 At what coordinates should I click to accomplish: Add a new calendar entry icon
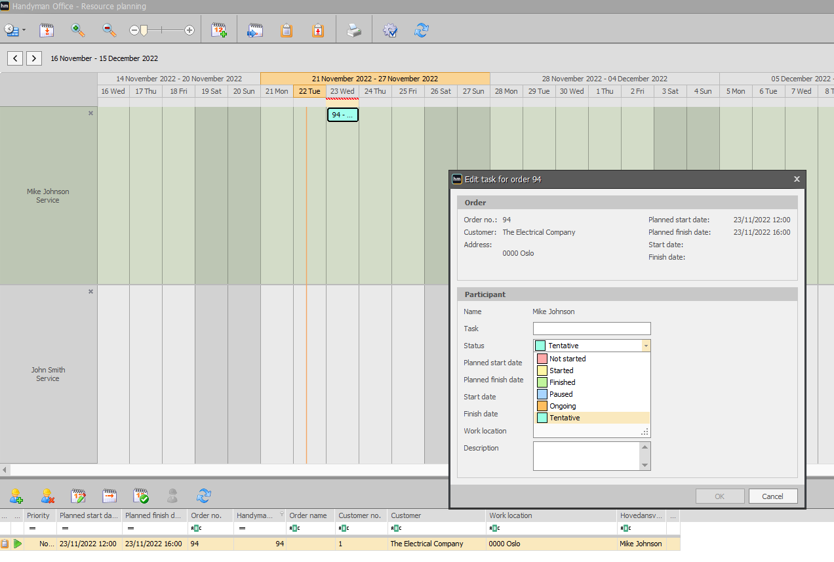219,30
